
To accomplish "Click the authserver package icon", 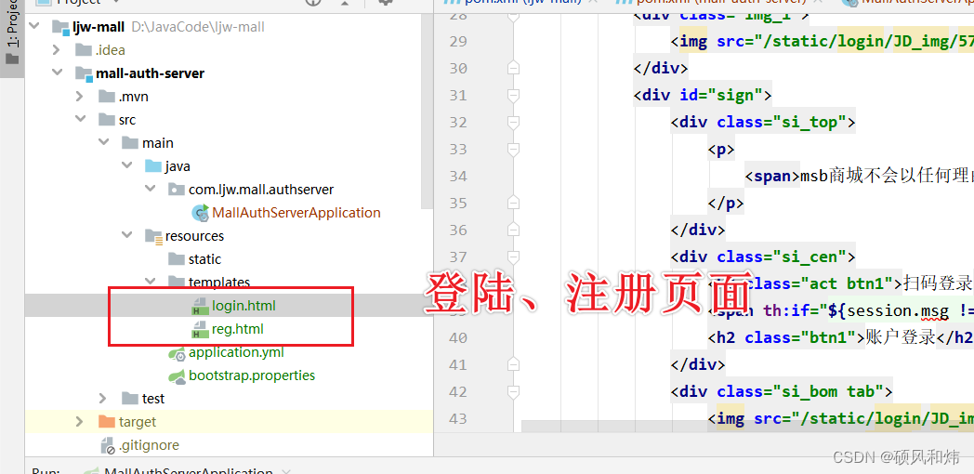I will 177,190.
